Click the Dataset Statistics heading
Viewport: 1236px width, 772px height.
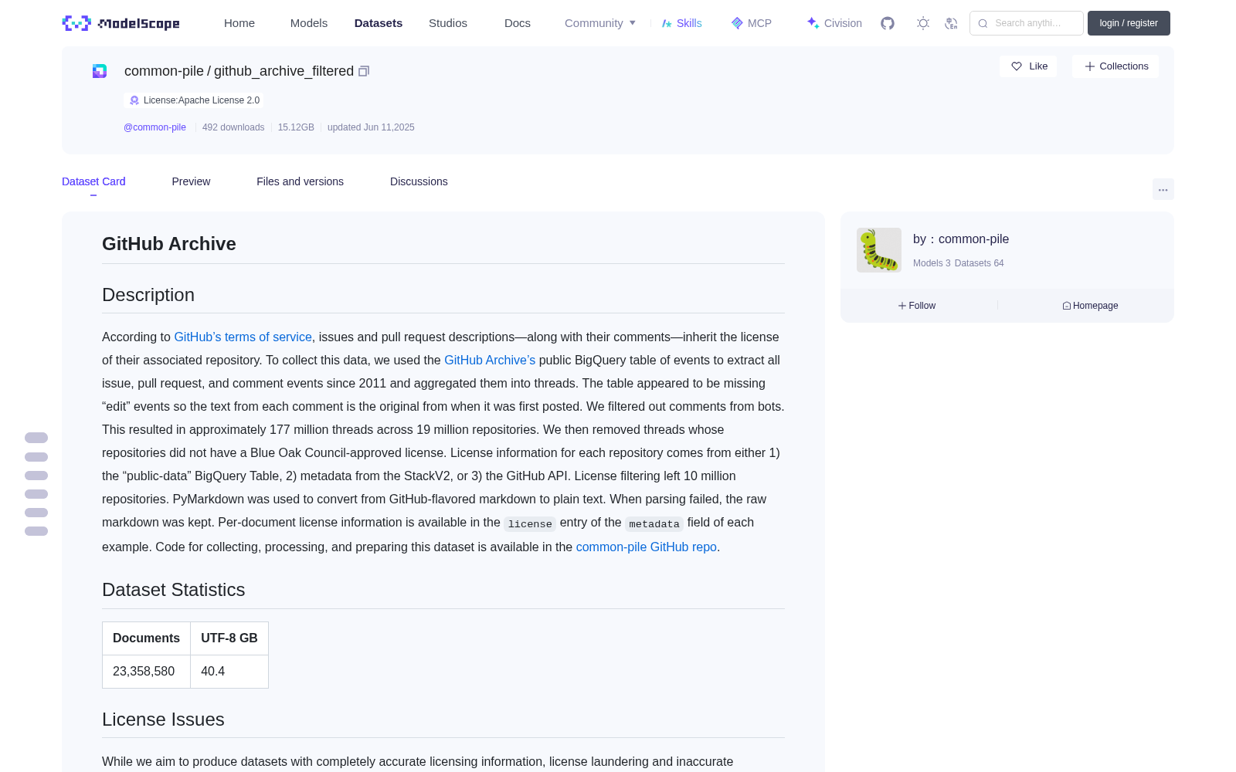(x=173, y=590)
